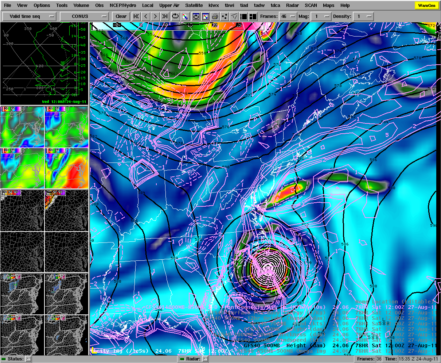Open the Maps menu
Image resolution: width=441 pixels, height=363 pixels.
click(x=328, y=5)
